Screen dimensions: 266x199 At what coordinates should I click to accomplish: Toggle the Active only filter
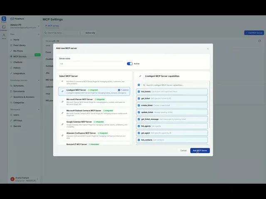(x=89, y=33)
